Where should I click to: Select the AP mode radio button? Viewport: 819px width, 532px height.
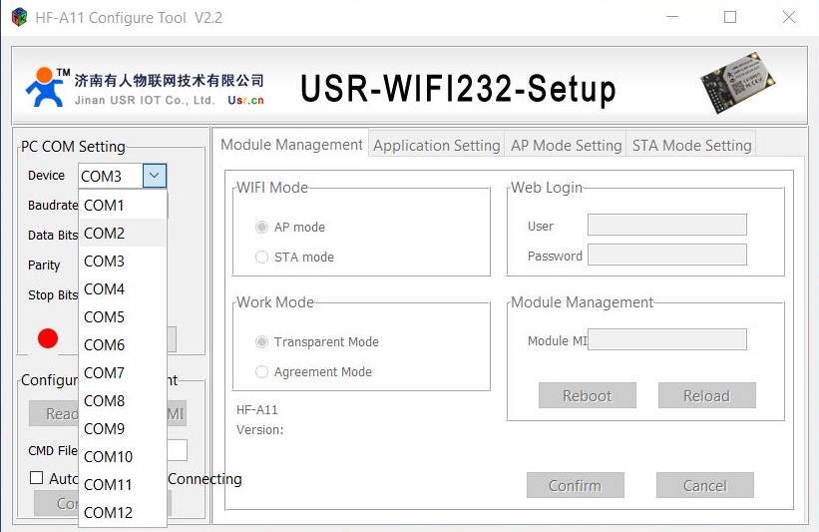[x=261, y=227]
